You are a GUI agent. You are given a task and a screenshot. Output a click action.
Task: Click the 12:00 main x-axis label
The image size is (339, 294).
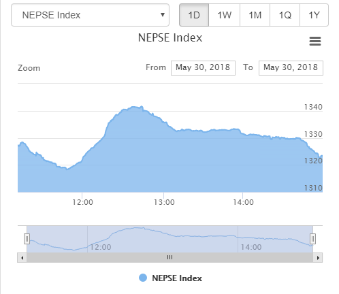click(x=82, y=202)
